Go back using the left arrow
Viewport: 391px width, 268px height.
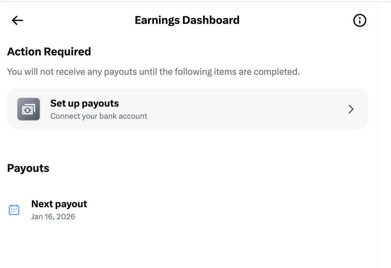pos(17,21)
